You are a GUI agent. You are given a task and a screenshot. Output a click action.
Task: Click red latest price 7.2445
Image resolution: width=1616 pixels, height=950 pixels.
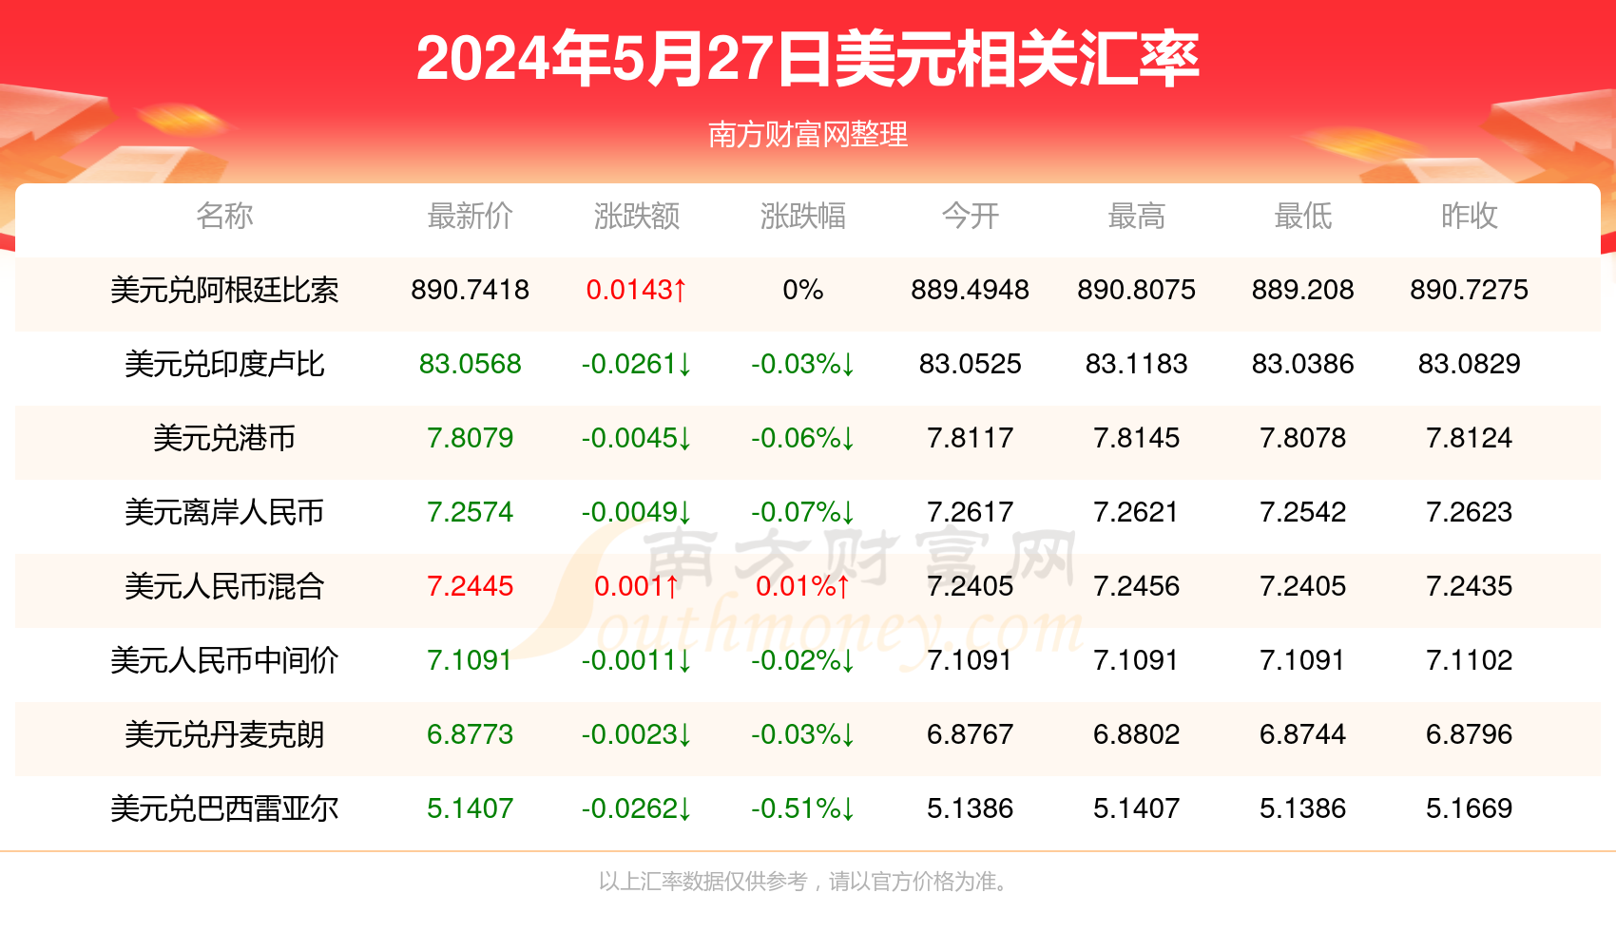[x=471, y=586]
